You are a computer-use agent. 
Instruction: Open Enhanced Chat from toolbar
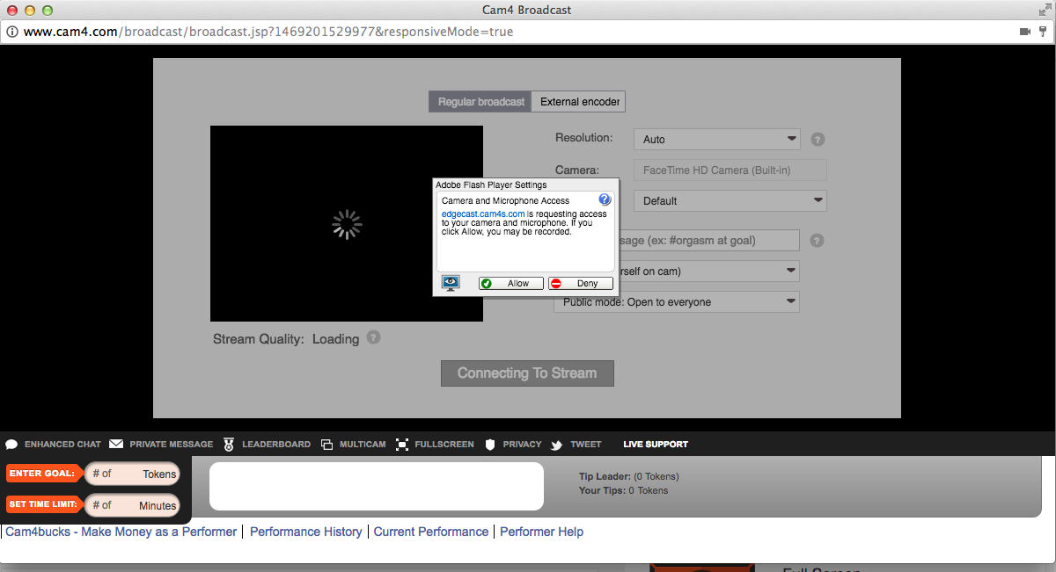[x=54, y=445]
